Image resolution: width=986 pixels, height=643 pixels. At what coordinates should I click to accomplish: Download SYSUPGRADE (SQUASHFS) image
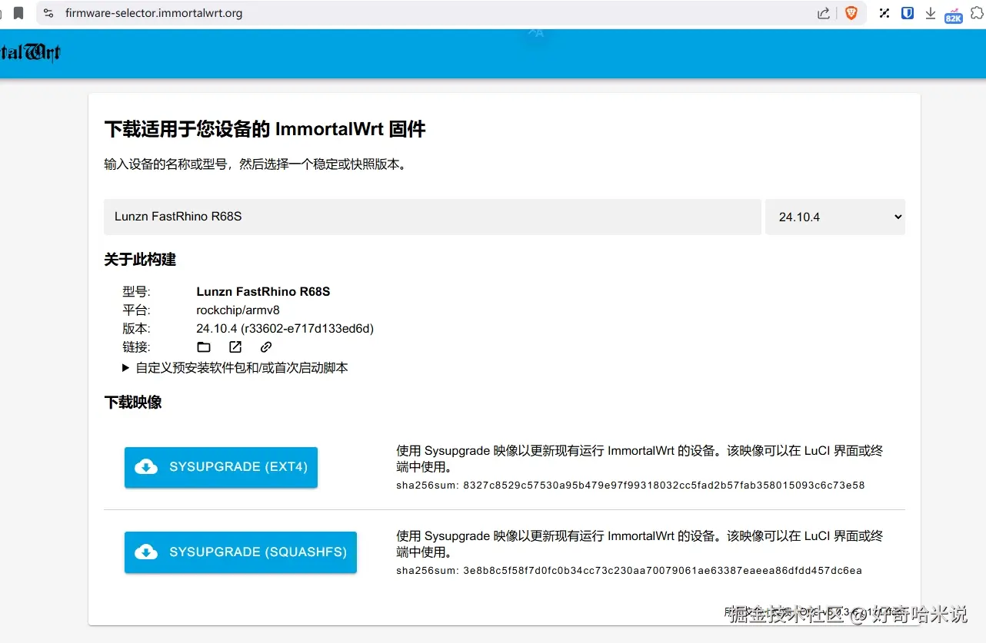[x=241, y=552]
